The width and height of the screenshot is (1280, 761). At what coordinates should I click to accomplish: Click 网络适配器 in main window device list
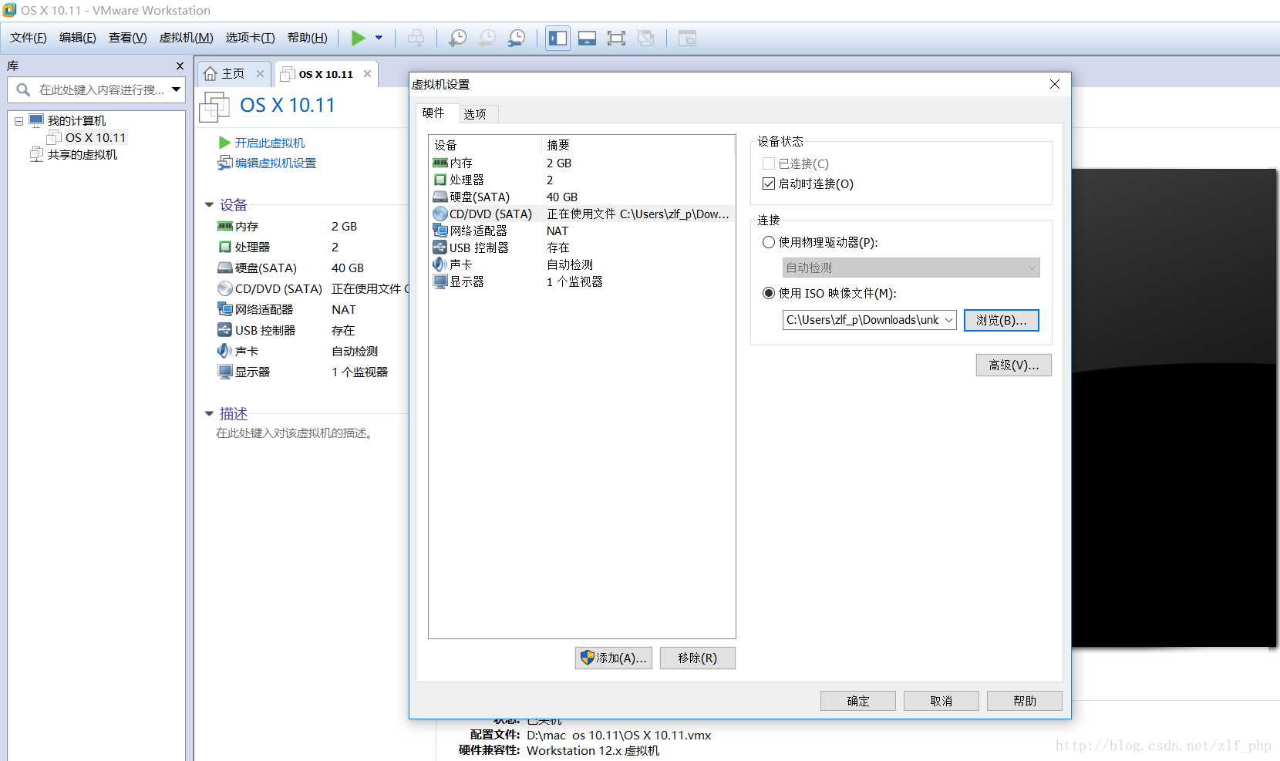(264, 309)
